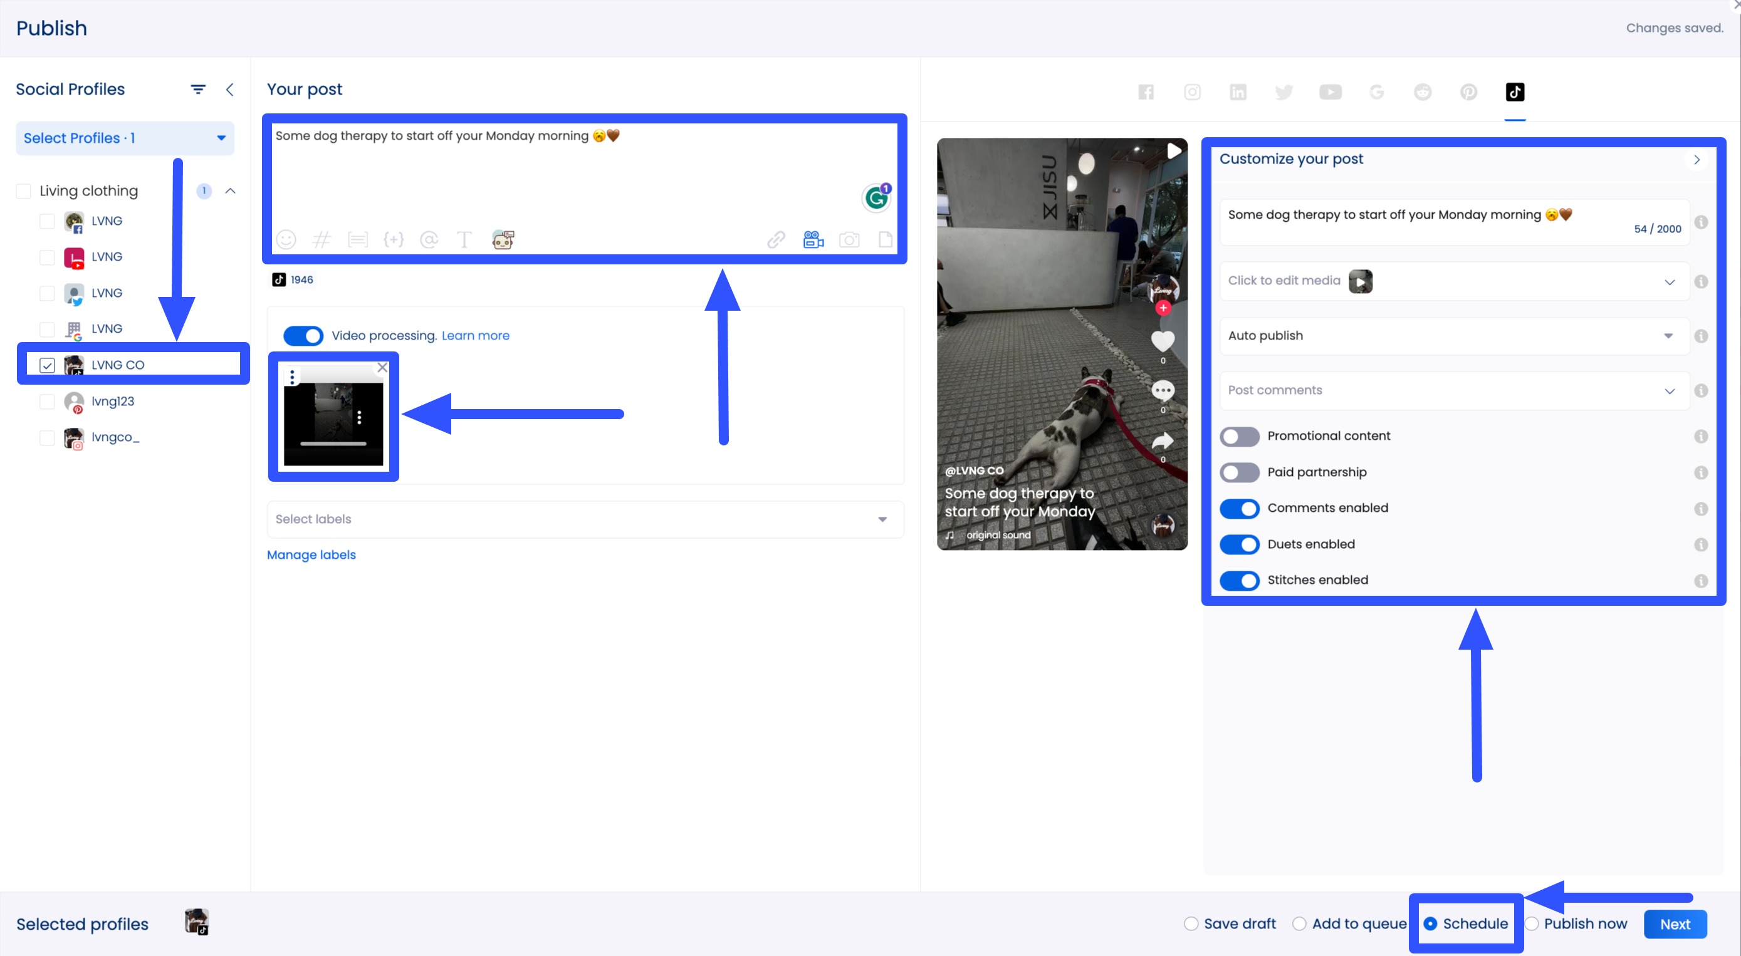Screen dimensions: 1741x956
Task: Expand the Post comments section
Action: point(1453,390)
